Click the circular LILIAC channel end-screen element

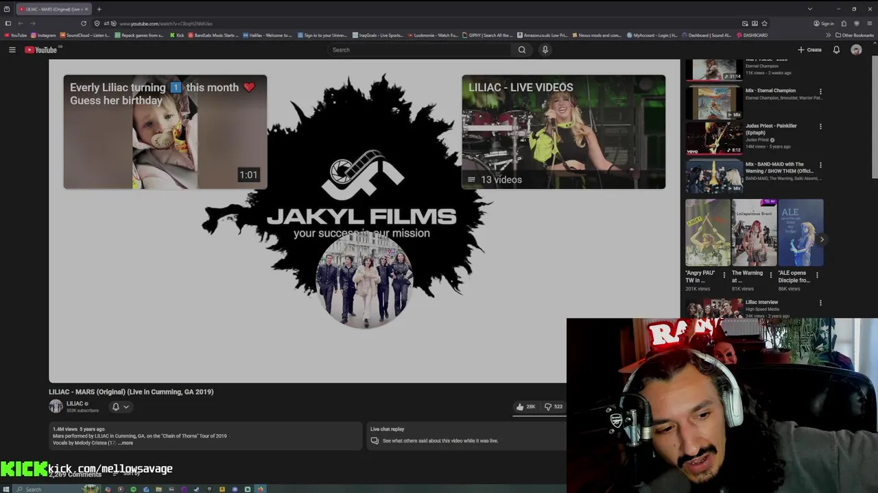coord(364,281)
